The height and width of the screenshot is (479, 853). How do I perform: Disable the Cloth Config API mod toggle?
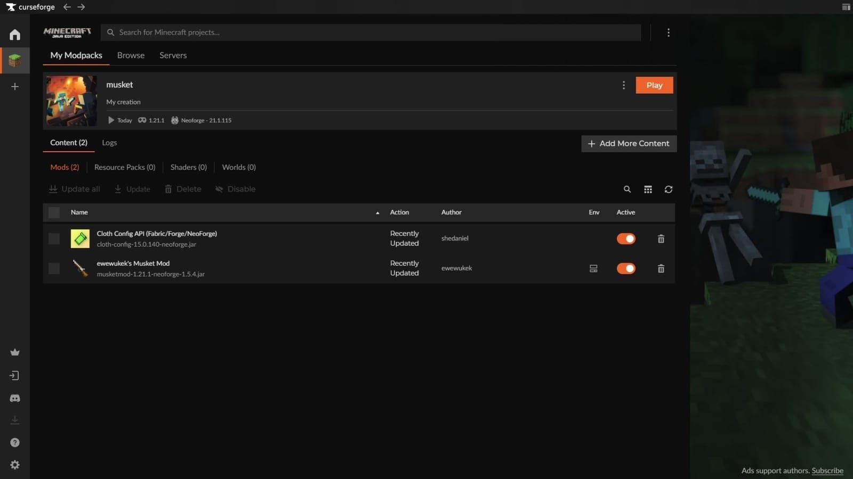625,238
